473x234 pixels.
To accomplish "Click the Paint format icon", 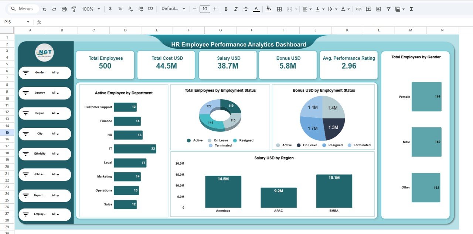I will coord(74,8).
